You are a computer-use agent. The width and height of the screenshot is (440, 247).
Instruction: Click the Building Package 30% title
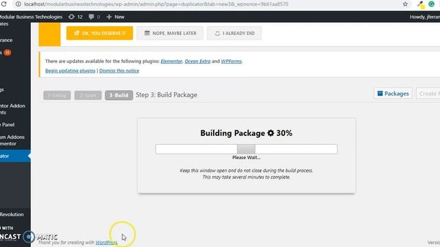tap(246, 133)
